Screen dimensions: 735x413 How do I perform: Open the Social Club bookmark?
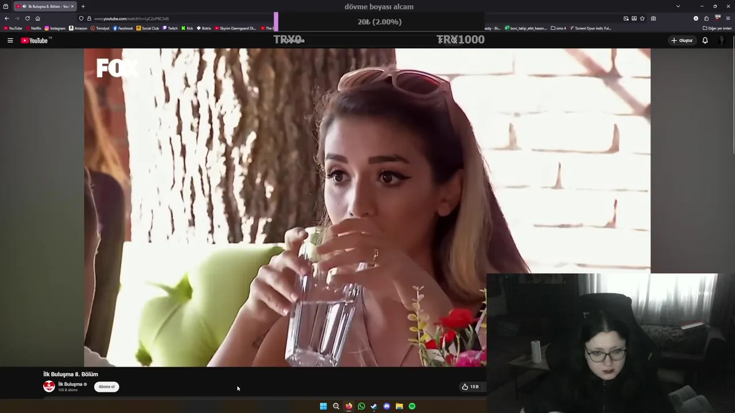(x=148, y=28)
